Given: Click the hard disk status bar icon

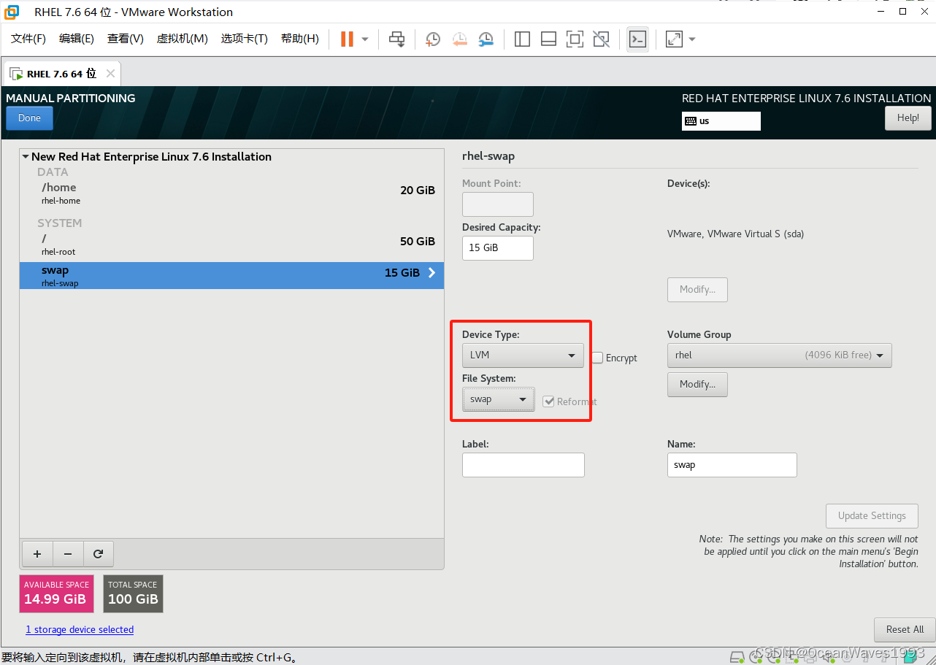Looking at the screenshot, I should point(737,656).
